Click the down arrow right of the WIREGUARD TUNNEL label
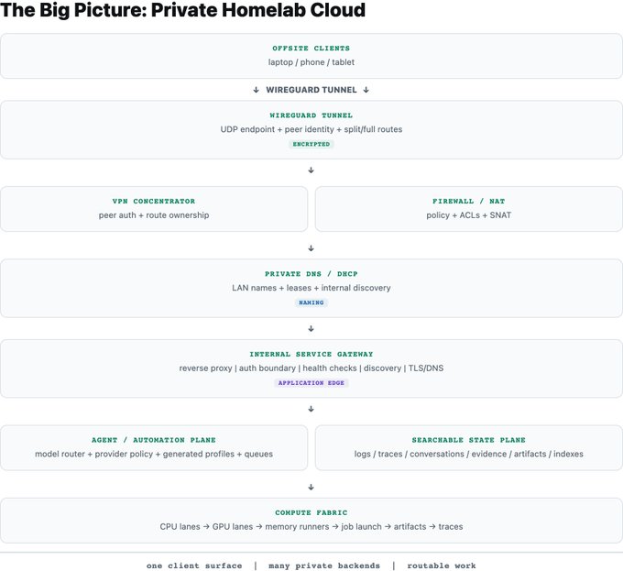The width and height of the screenshot is (623, 571). click(366, 90)
